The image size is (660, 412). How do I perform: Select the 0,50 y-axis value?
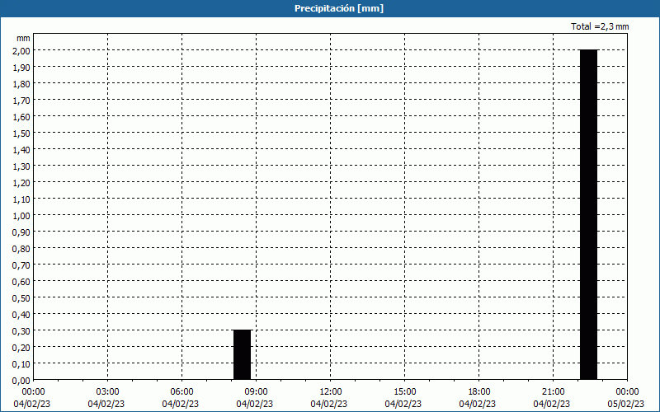[x=22, y=298]
